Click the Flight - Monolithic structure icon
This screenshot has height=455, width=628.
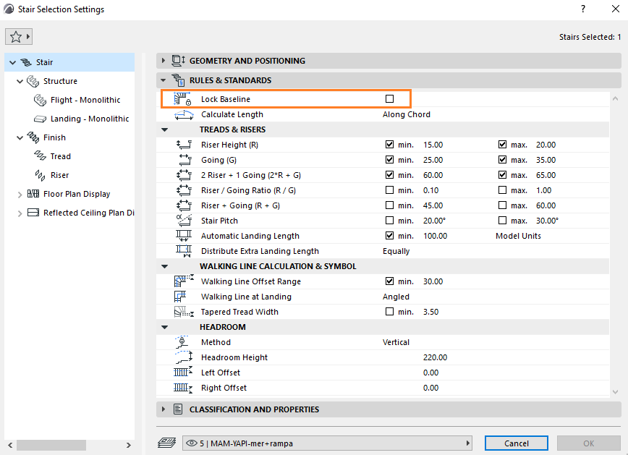tap(40, 100)
